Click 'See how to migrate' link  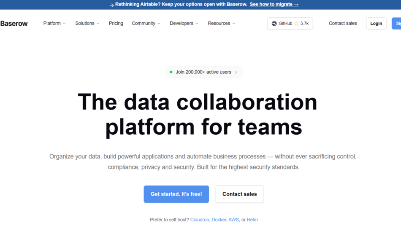(x=274, y=4)
